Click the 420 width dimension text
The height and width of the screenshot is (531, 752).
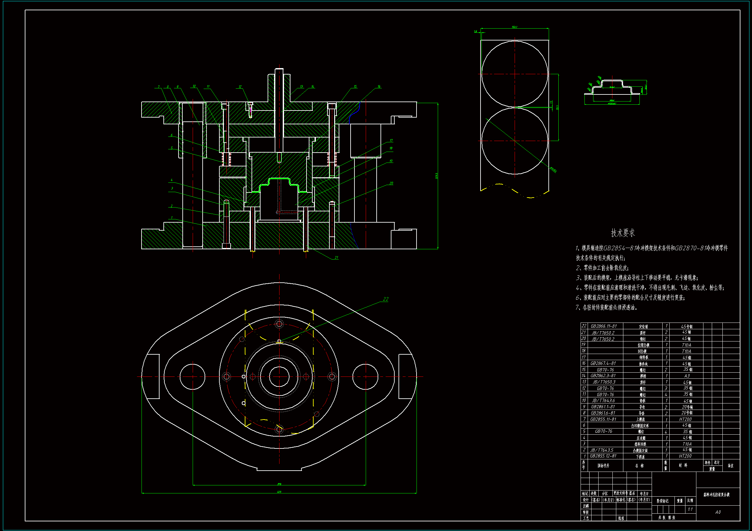[279, 492]
